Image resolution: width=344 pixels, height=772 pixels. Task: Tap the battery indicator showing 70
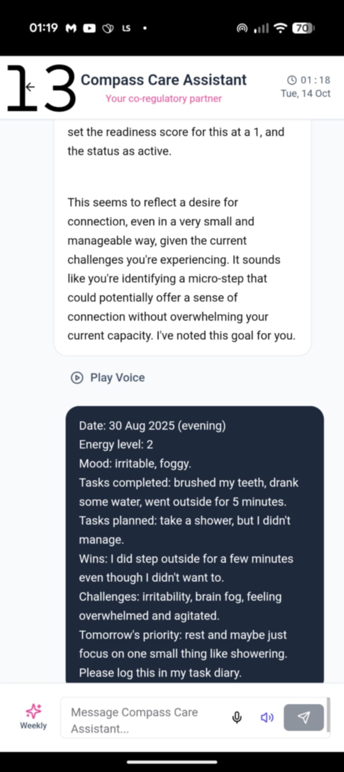303,28
